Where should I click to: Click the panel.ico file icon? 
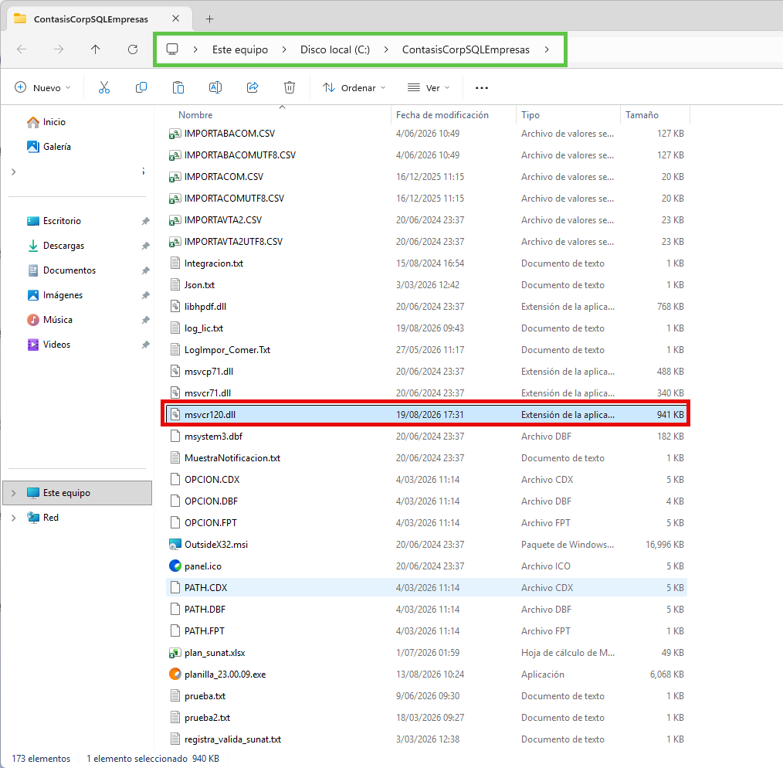[x=175, y=566]
